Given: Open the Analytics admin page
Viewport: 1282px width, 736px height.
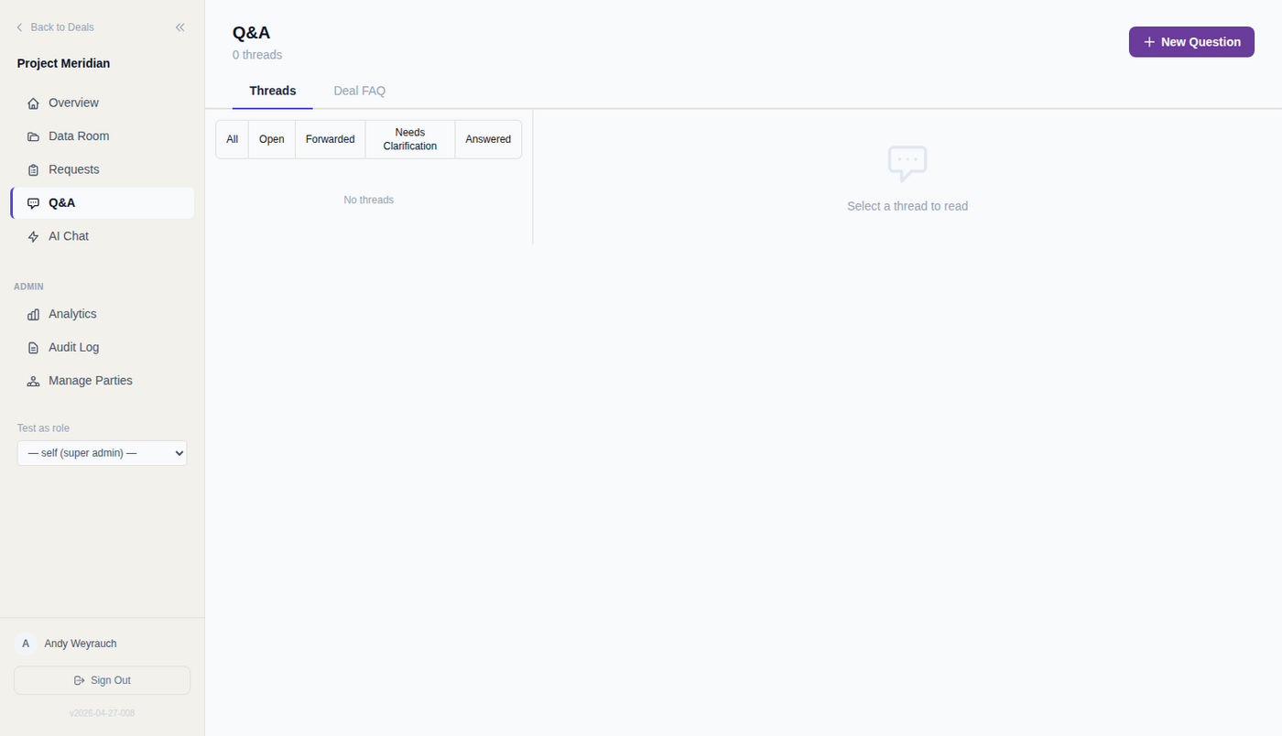Looking at the screenshot, I should pyautogui.click(x=102, y=314).
